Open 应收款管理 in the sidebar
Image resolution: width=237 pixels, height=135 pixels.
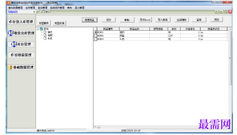pos(21,55)
